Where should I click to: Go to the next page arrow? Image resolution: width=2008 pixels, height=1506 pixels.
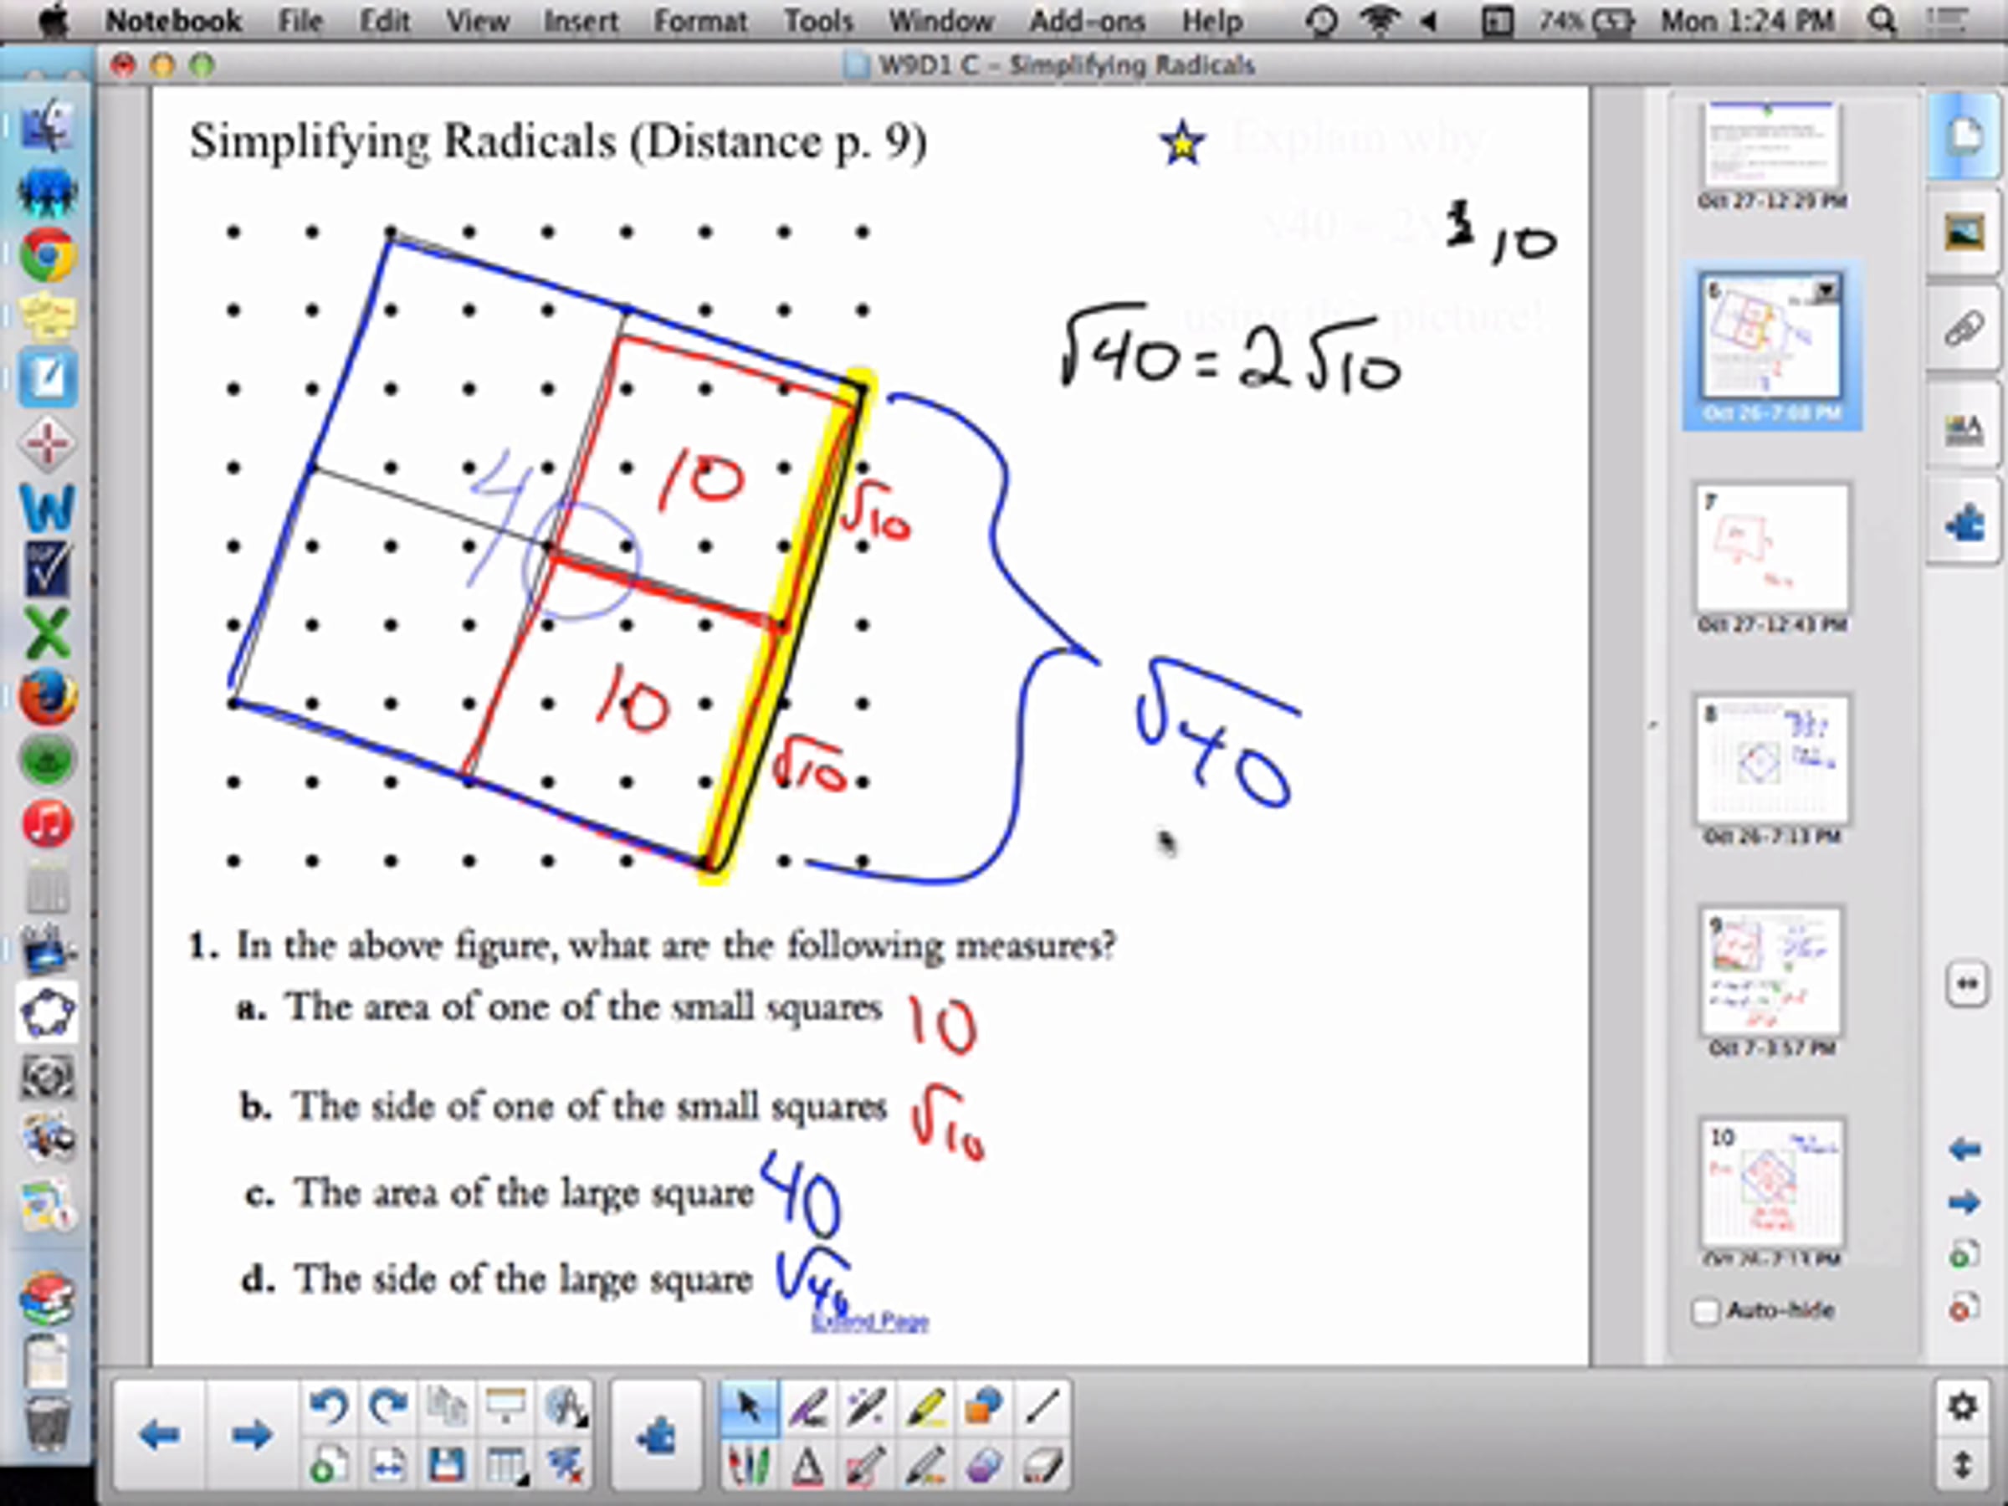coord(250,1436)
